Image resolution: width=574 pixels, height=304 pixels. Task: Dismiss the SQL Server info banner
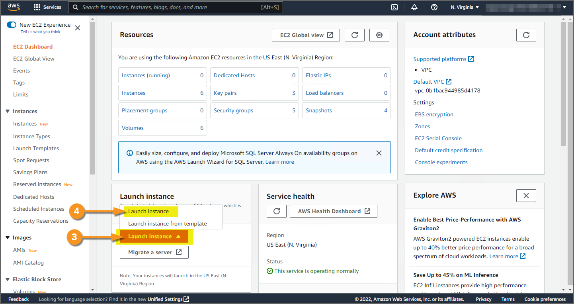click(379, 153)
